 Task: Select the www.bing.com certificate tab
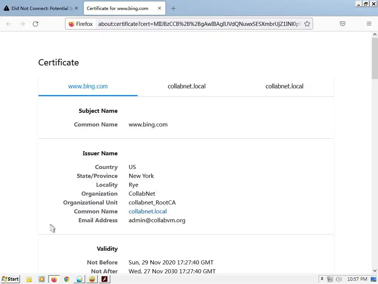88,86
